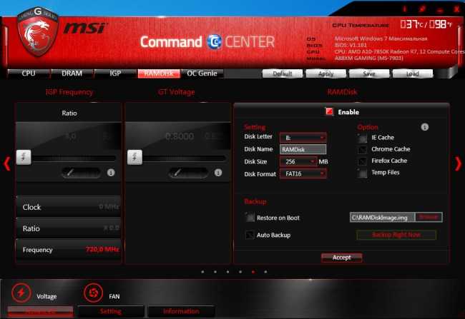
Task: Click the Clock readout row
Action: click(69, 207)
